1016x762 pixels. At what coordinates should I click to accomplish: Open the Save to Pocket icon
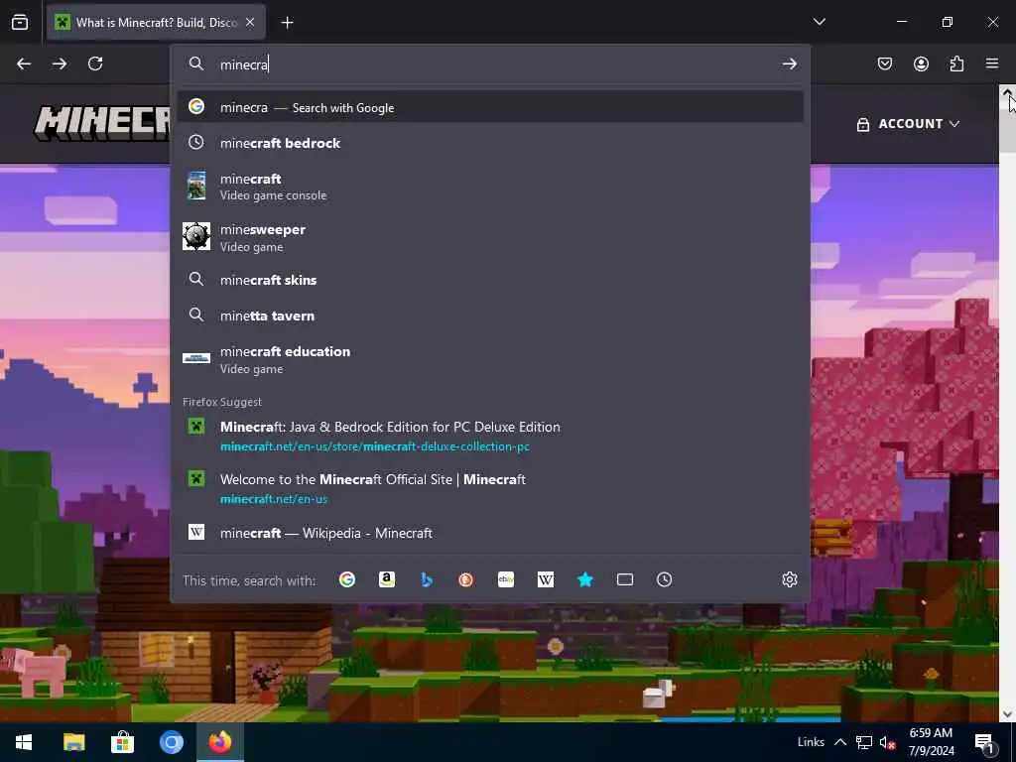(x=885, y=63)
